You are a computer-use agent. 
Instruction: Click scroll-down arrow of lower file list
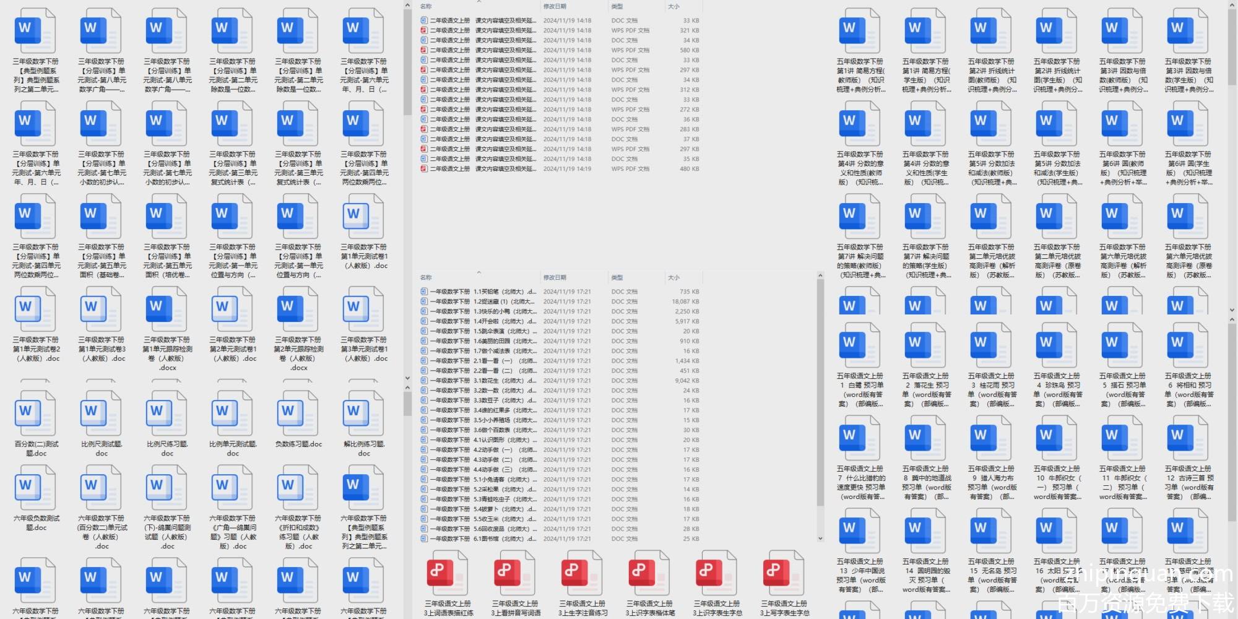pyautogui.click(x=820, y=539)
